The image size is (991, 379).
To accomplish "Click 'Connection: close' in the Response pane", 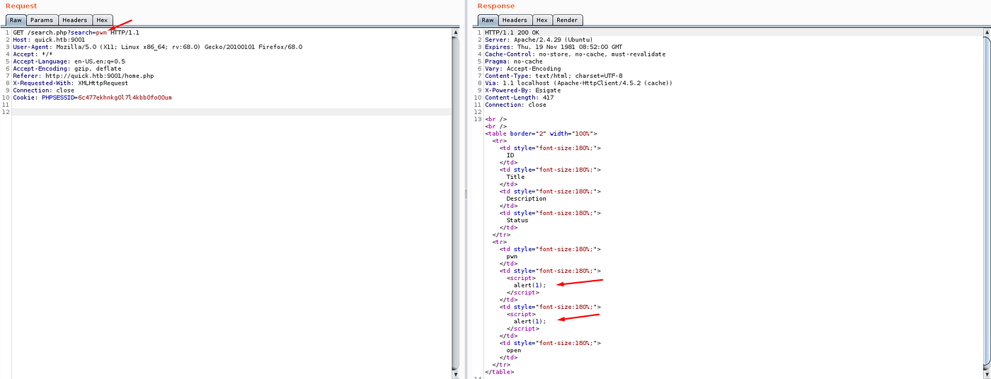I will click(515, 105).
